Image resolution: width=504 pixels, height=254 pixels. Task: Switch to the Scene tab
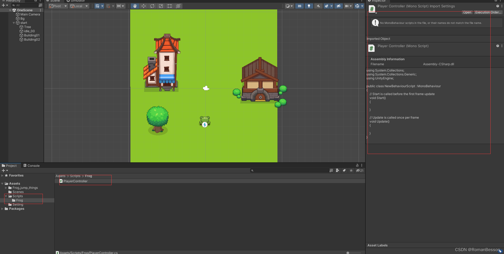click(53, 1)
